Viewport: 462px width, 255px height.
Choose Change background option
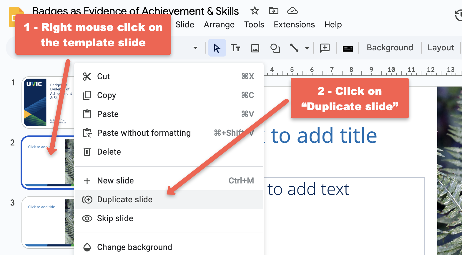[169, 247]
